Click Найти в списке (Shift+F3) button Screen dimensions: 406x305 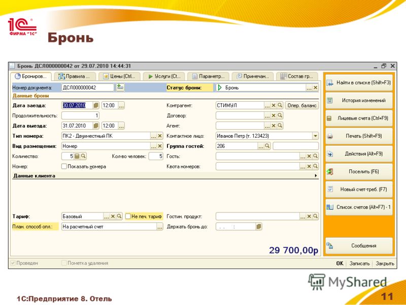pos(359,83)
